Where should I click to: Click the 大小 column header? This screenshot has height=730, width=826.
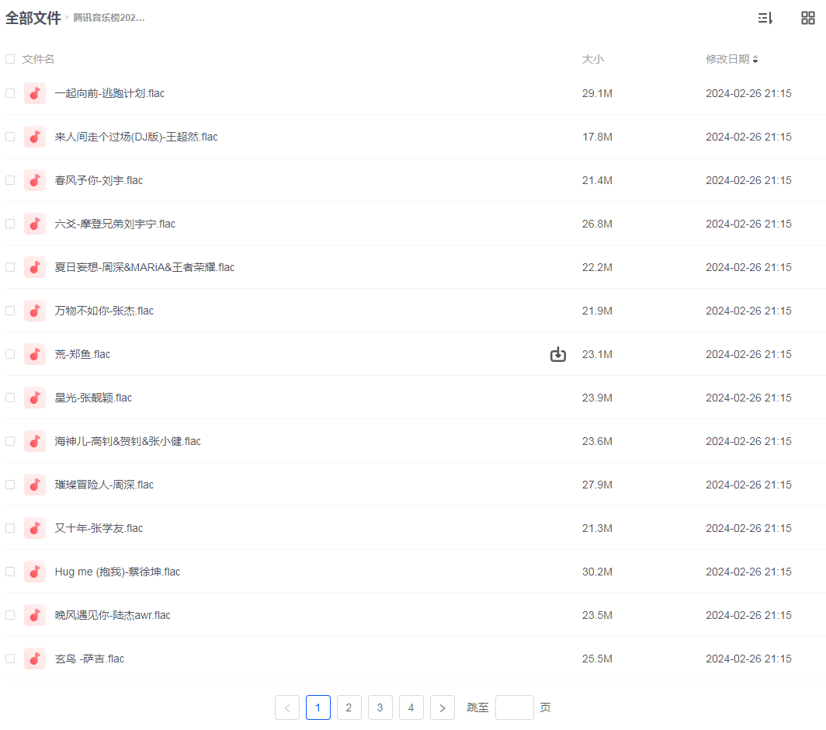point(592,59)
